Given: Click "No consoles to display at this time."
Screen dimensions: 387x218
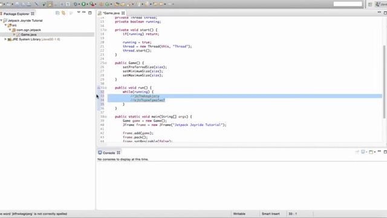Looking at the screenshot, I should (123, 159).
